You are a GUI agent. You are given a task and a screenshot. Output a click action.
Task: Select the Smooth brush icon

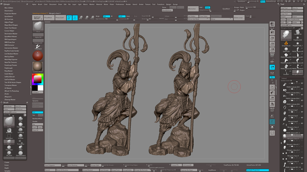coord(21,137)
